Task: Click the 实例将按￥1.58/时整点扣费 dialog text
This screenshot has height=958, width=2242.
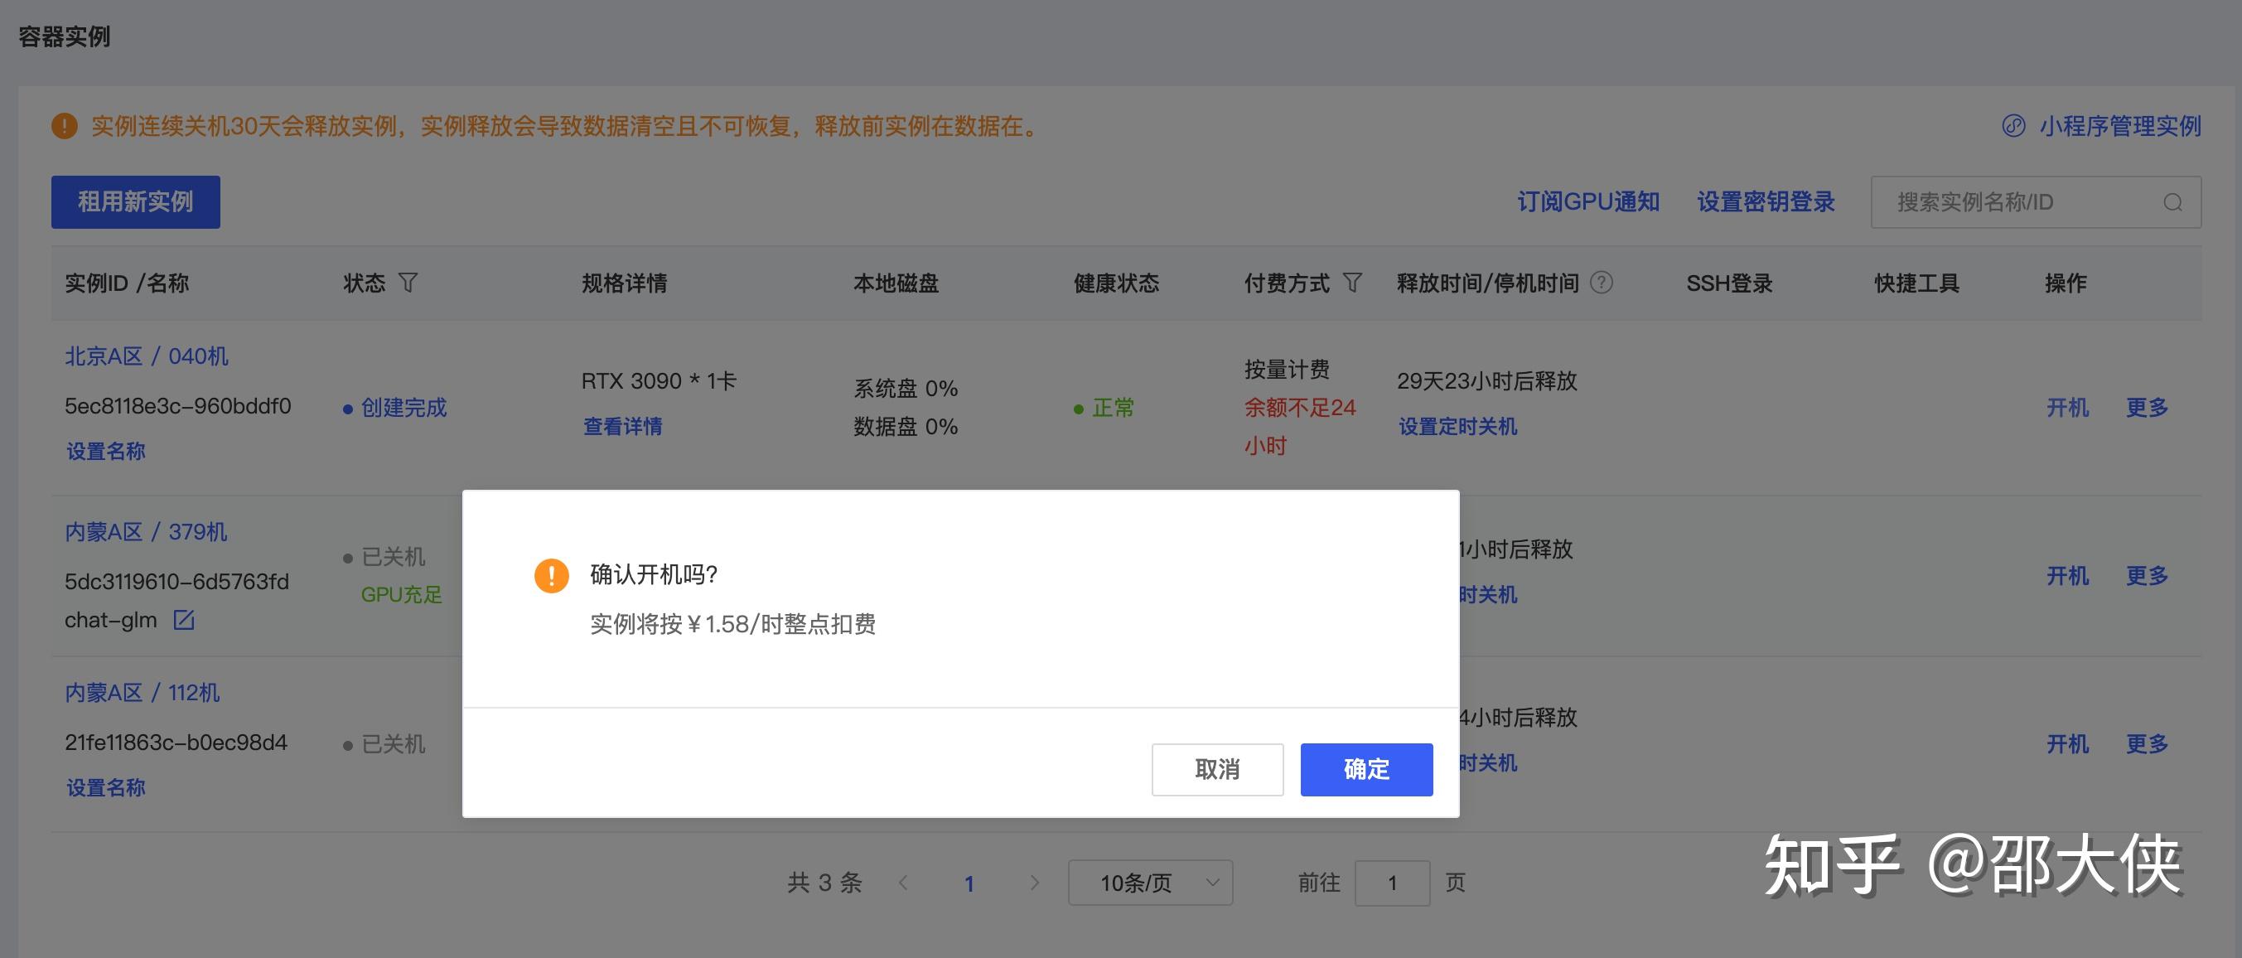Action: click(732, 623)
